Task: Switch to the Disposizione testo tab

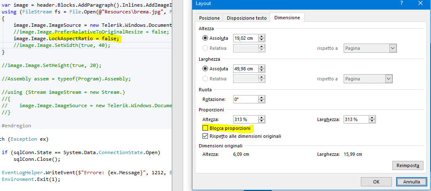Action: [247, 18]
